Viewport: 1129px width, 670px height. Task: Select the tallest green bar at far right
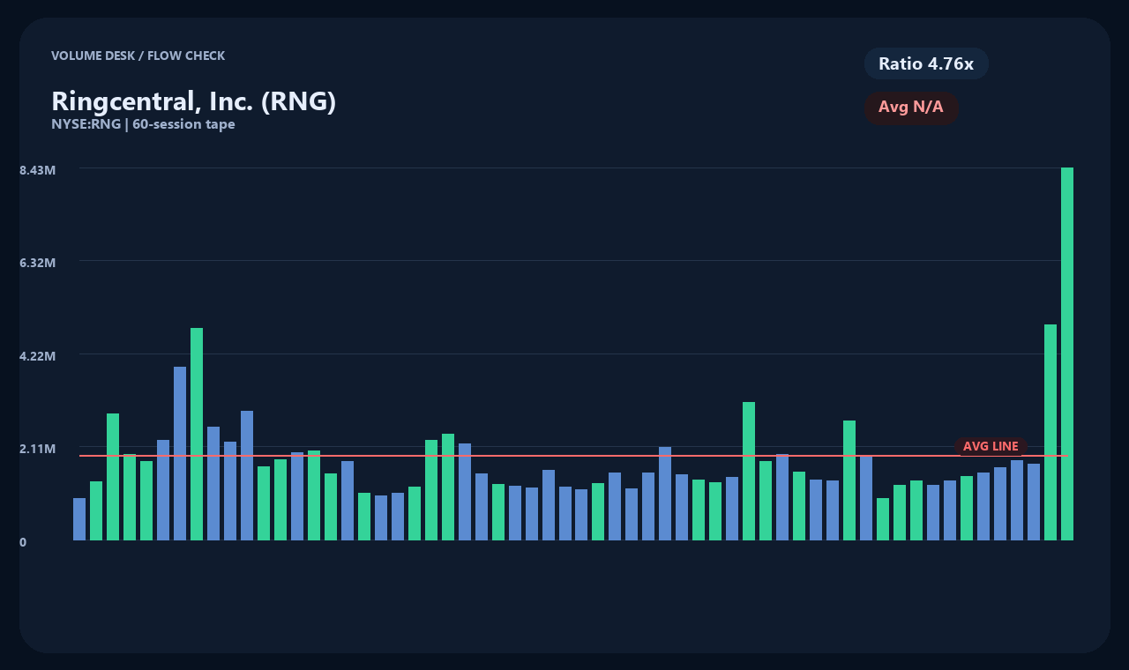1067,354
